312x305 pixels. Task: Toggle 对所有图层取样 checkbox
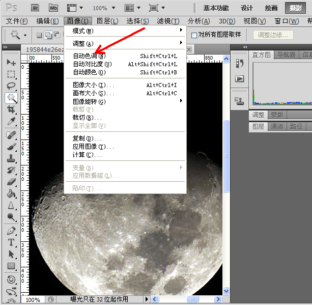(194, 35)
